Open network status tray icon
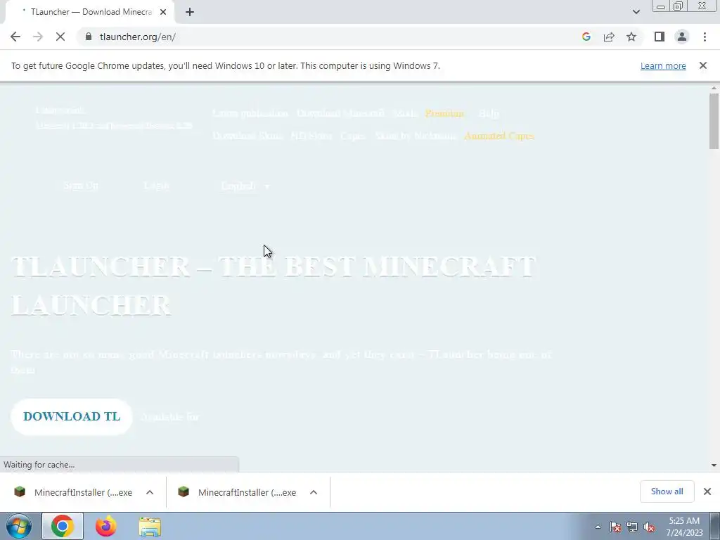 pyautogui.click(x=632, y=527)
